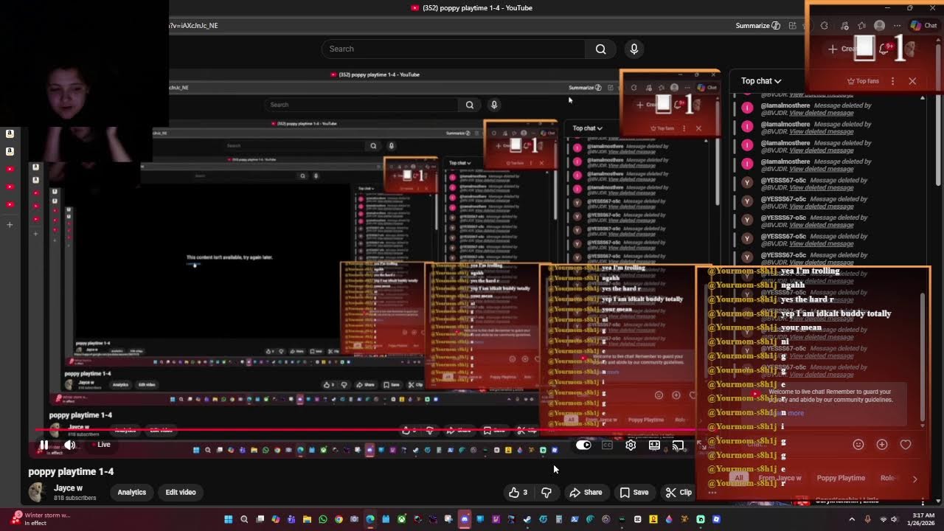Viewport: 944px width, 531px height.
Task: Open the chat three-dot options menu
Action: point(892,81)
